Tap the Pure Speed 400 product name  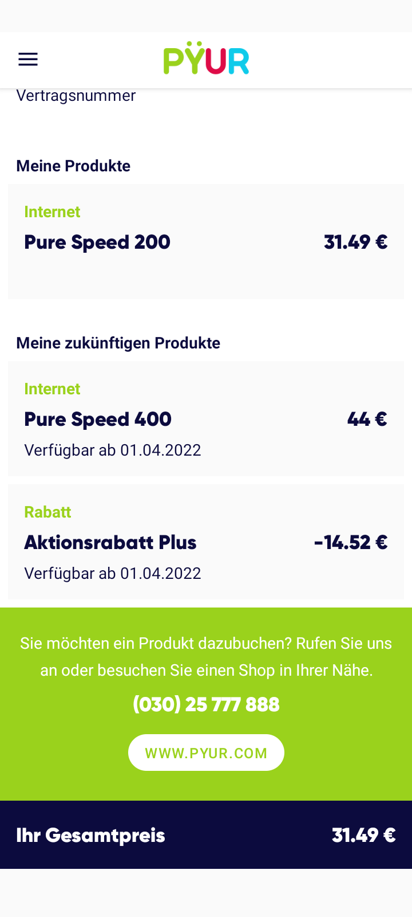[x=98, y=420]
